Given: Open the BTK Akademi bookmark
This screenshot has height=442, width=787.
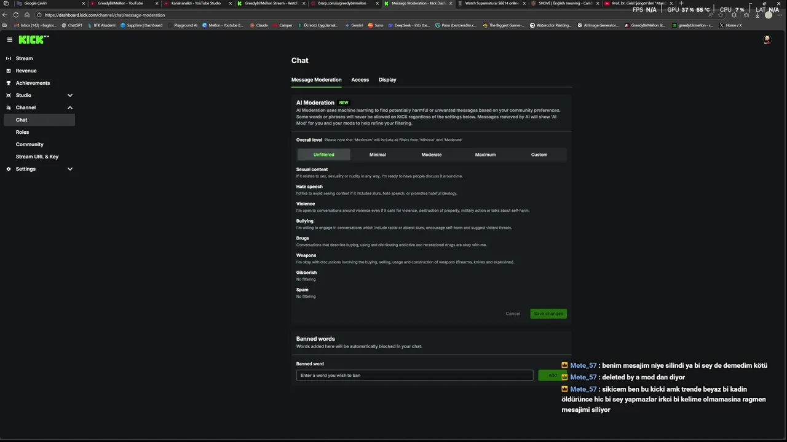Looking at the screenshot, I should 101,26.
